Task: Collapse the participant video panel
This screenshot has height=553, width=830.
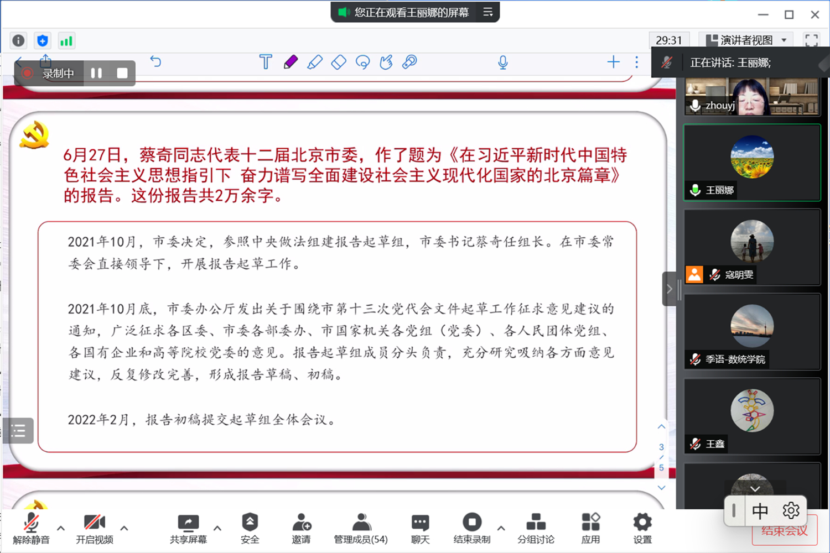Action: click(x=669, y=289)
